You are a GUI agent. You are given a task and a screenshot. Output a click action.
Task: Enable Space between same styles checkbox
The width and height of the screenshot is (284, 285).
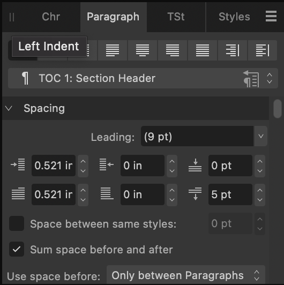[x=17, y=223]
